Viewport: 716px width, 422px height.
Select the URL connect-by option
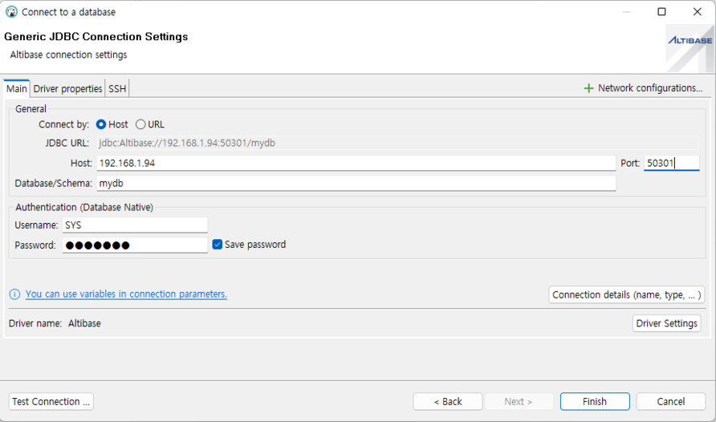pyautogui.click(x=140, y=124)
